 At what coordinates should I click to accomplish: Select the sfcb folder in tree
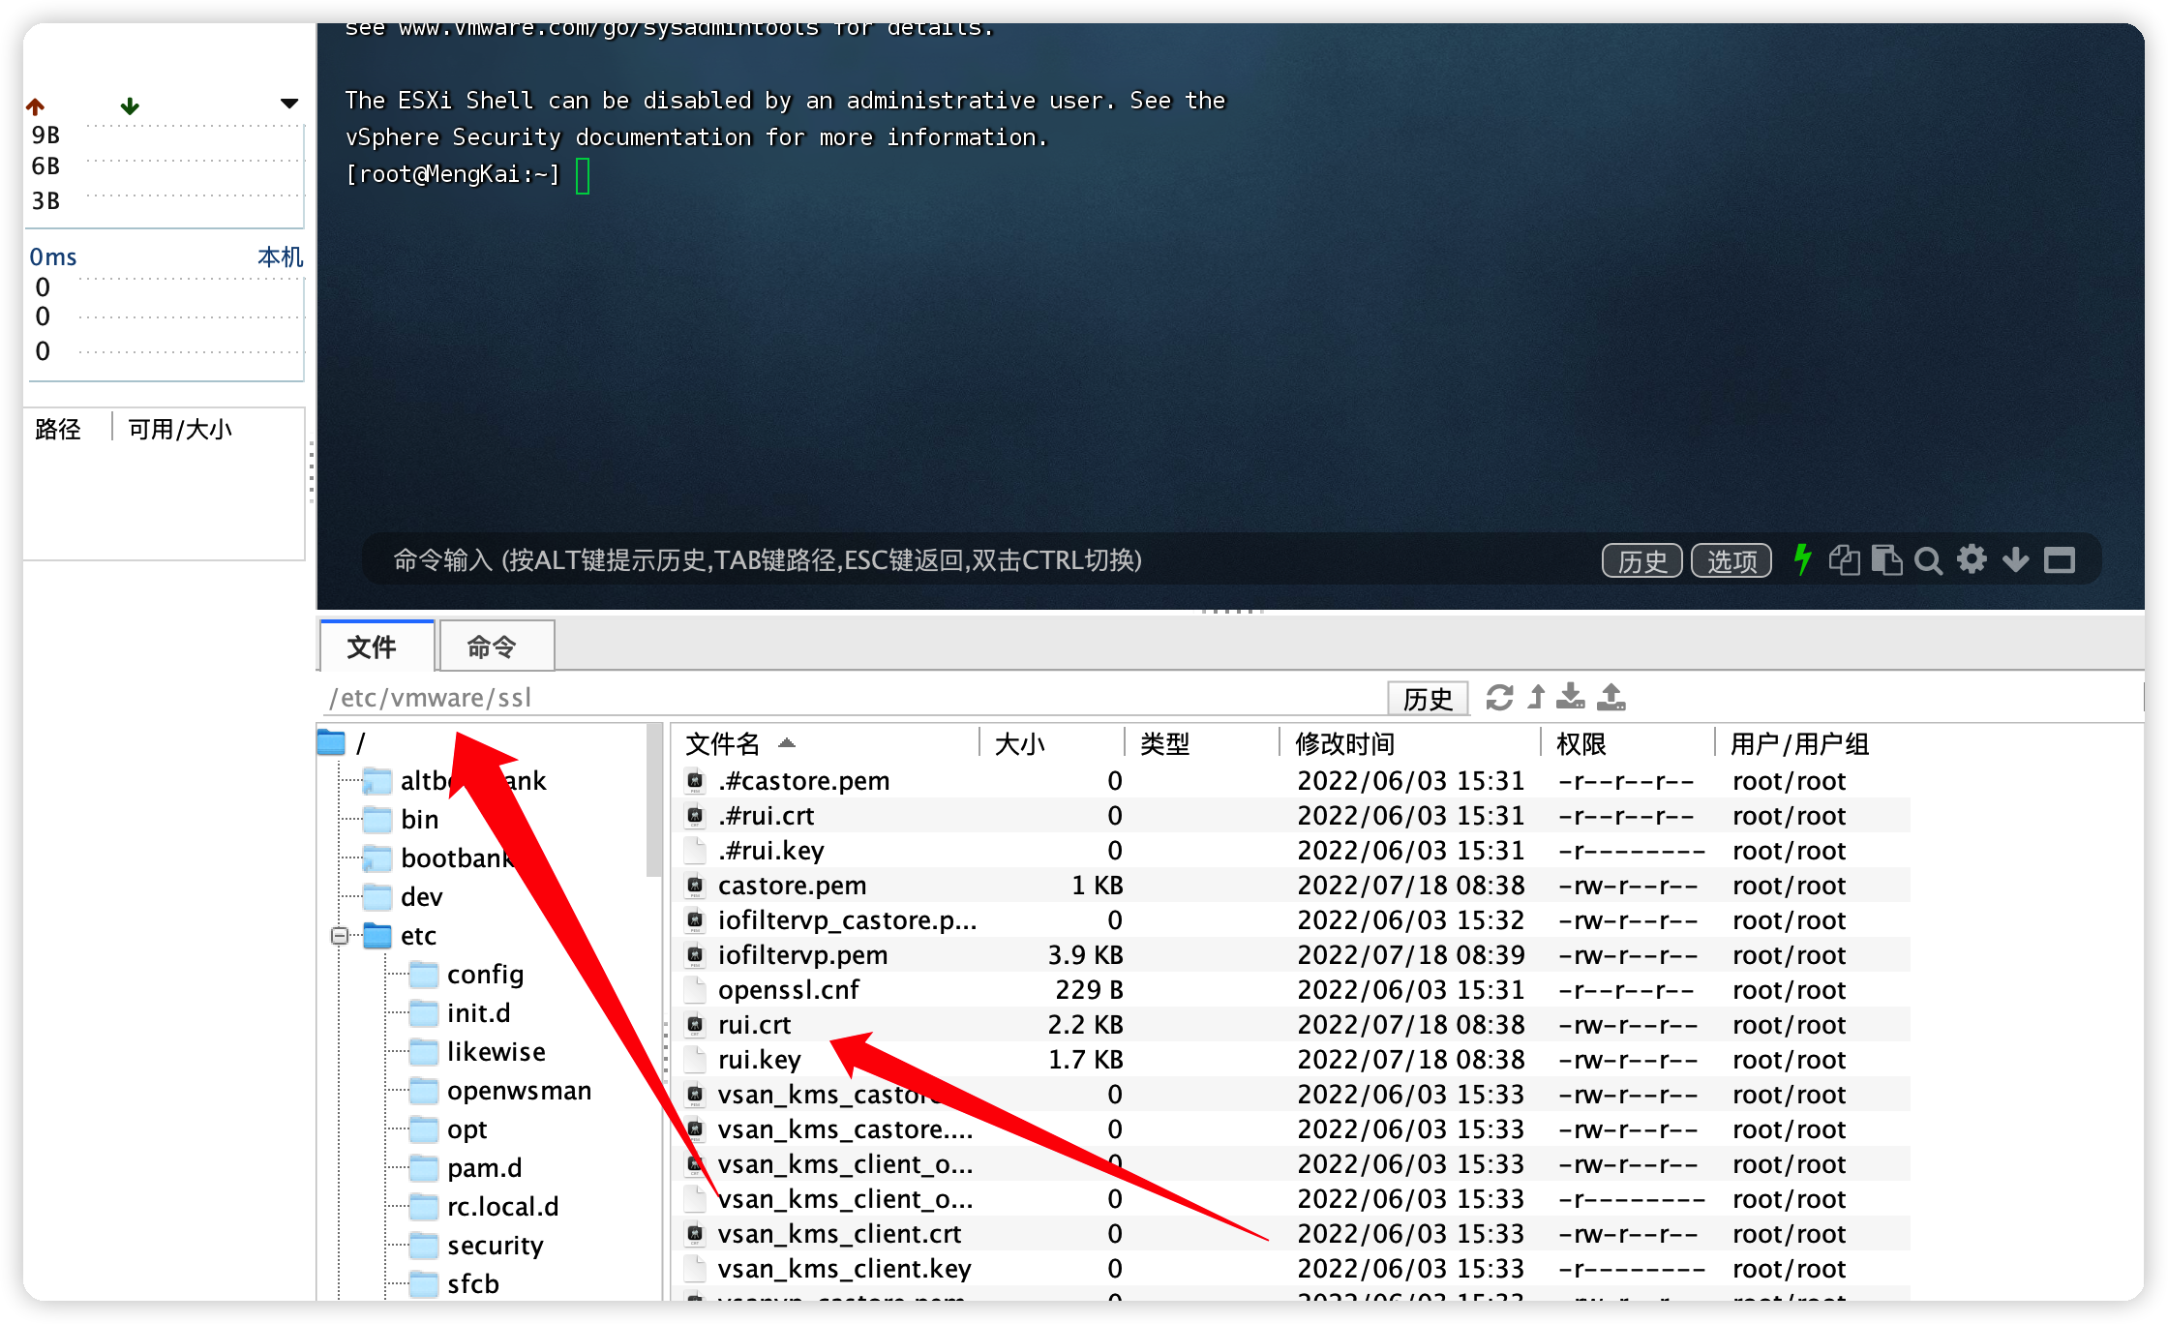pos(455,1284)
